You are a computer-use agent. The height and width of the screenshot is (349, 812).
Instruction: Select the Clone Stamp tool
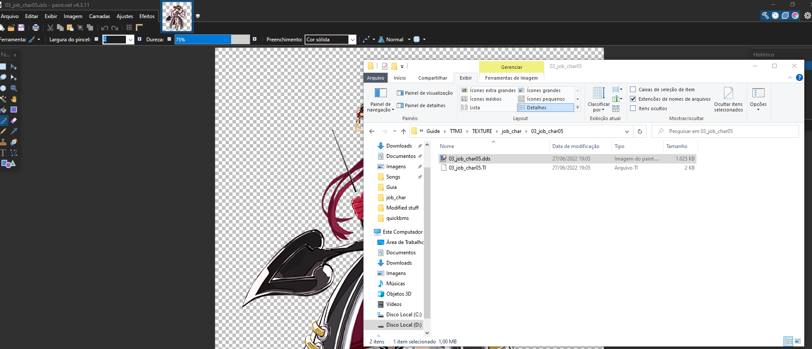pyautogui.click(x=3, y=142)
